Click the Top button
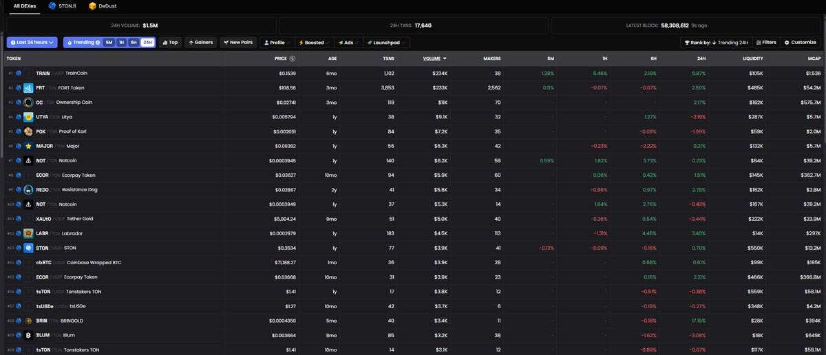Viewport: 826px width, 355px height. (x=170, y=42)
